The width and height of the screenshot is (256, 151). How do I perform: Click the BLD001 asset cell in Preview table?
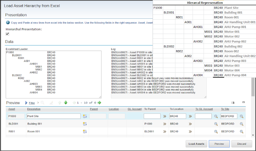pyautogui.click(x=13, y=124)
